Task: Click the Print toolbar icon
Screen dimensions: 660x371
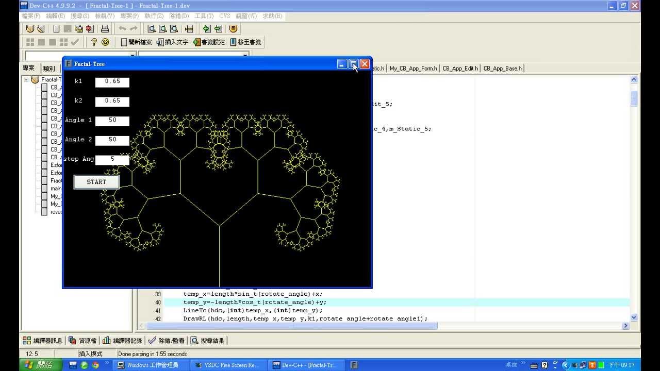Action: pyautogui.click(x=105, y=29)
